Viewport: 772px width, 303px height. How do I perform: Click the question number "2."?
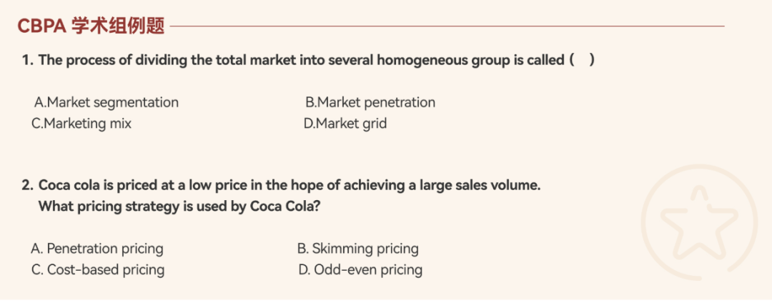27,185
